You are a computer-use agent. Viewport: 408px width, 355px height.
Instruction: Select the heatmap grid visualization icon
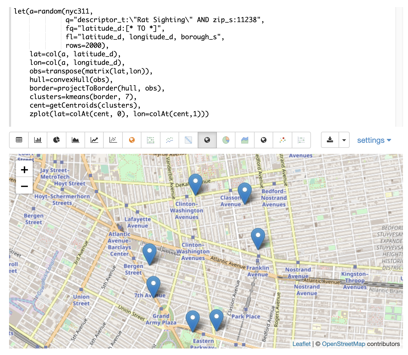tap(188, 140)
